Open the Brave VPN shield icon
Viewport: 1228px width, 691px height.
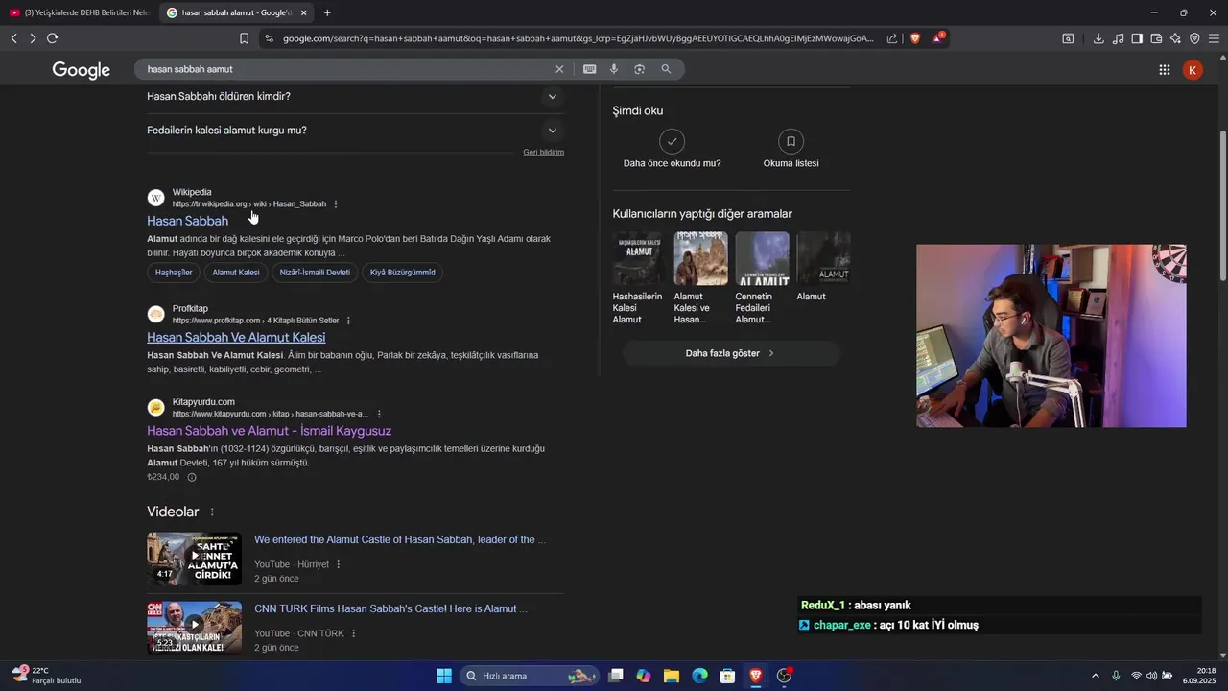pos(1194,38)
